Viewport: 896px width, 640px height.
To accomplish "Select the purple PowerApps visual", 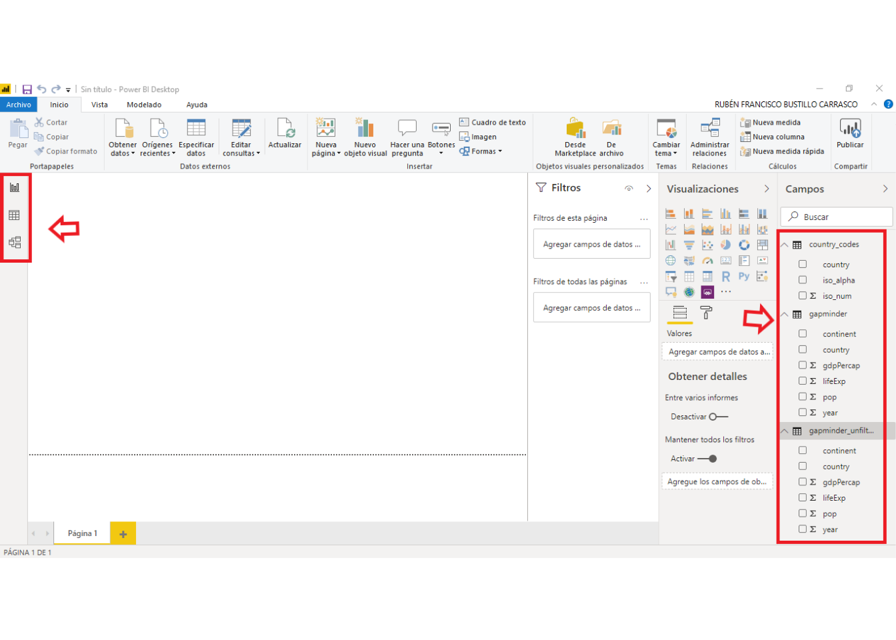I will [x=707, y=292].
